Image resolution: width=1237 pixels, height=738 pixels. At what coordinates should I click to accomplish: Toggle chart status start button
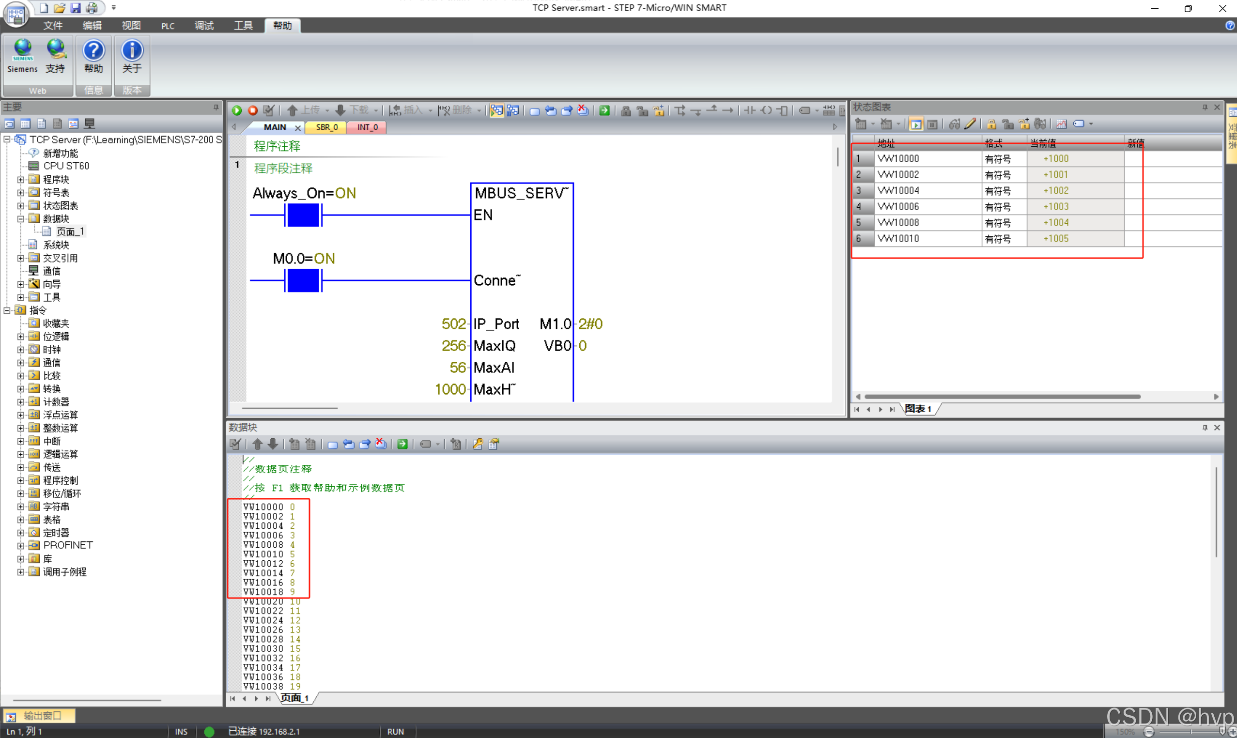(x=916, y=124)
